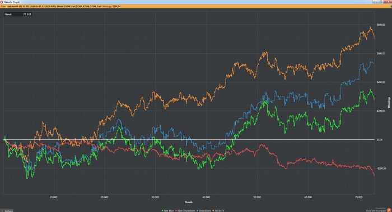
Task: Click the 60 000 x-axis label
Action: (308, 197)
